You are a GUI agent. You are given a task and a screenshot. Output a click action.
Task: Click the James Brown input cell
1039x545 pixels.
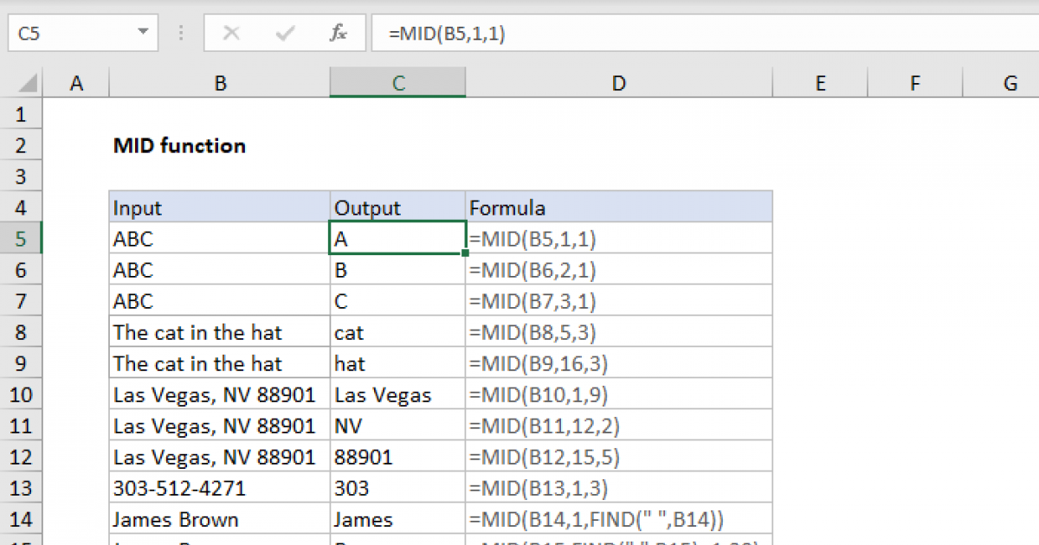coord(219,519)
